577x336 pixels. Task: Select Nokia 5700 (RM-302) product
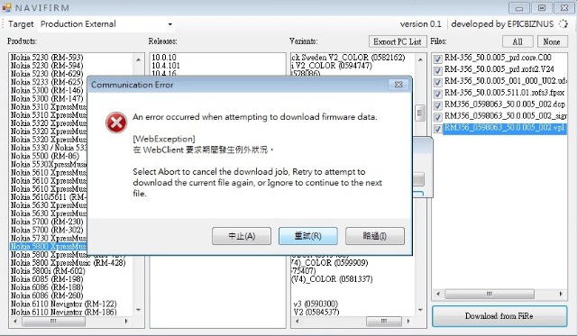47,230
